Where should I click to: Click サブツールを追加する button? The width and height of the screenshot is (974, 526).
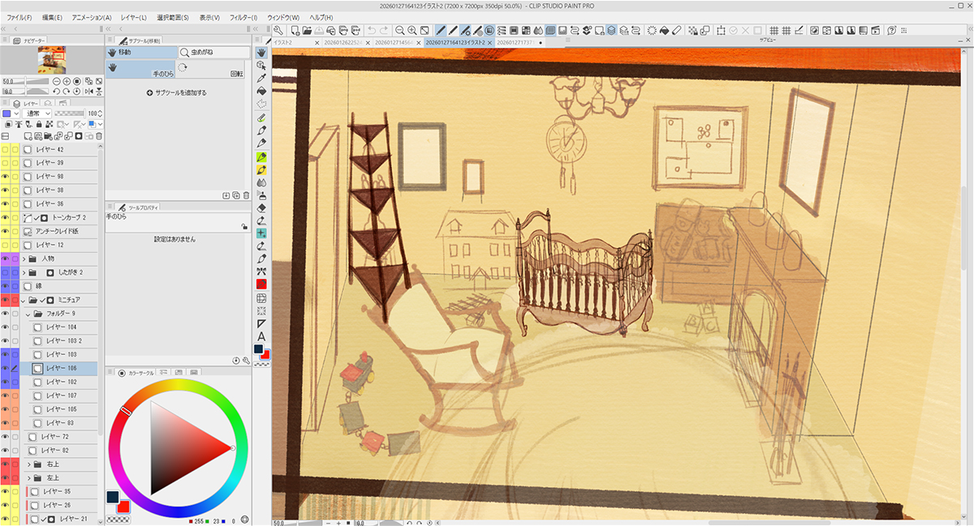pyautogui.click(x=176, y=93)
